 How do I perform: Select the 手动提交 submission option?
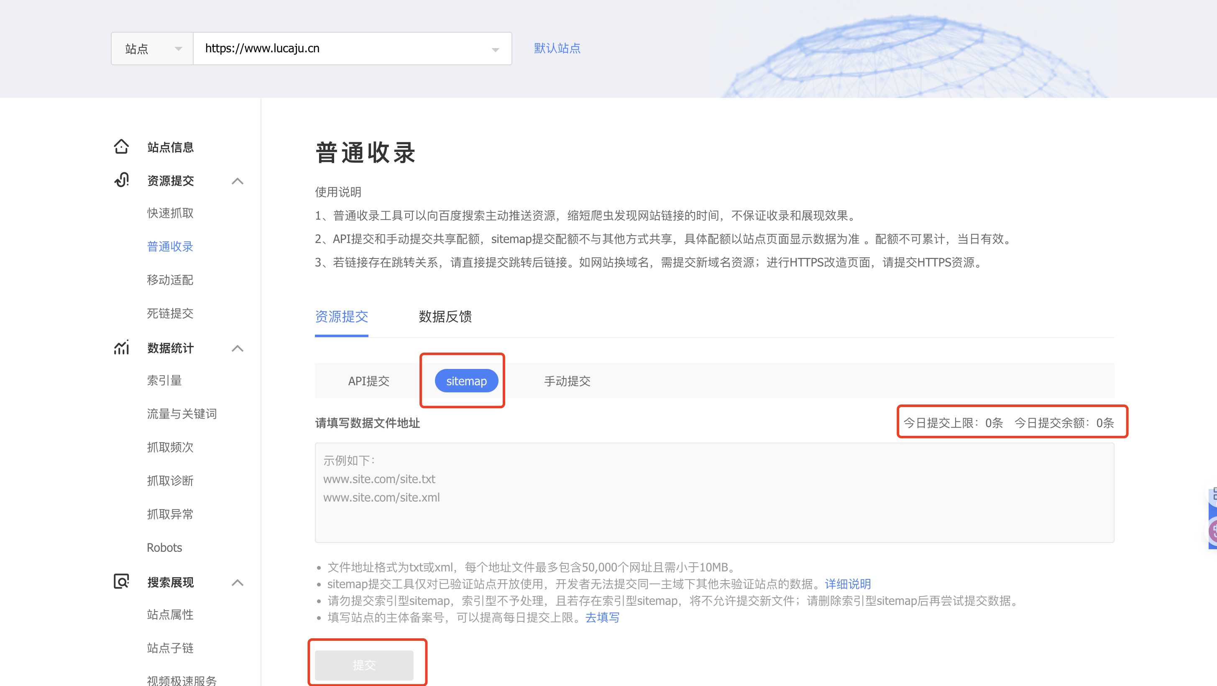(567, 381)
